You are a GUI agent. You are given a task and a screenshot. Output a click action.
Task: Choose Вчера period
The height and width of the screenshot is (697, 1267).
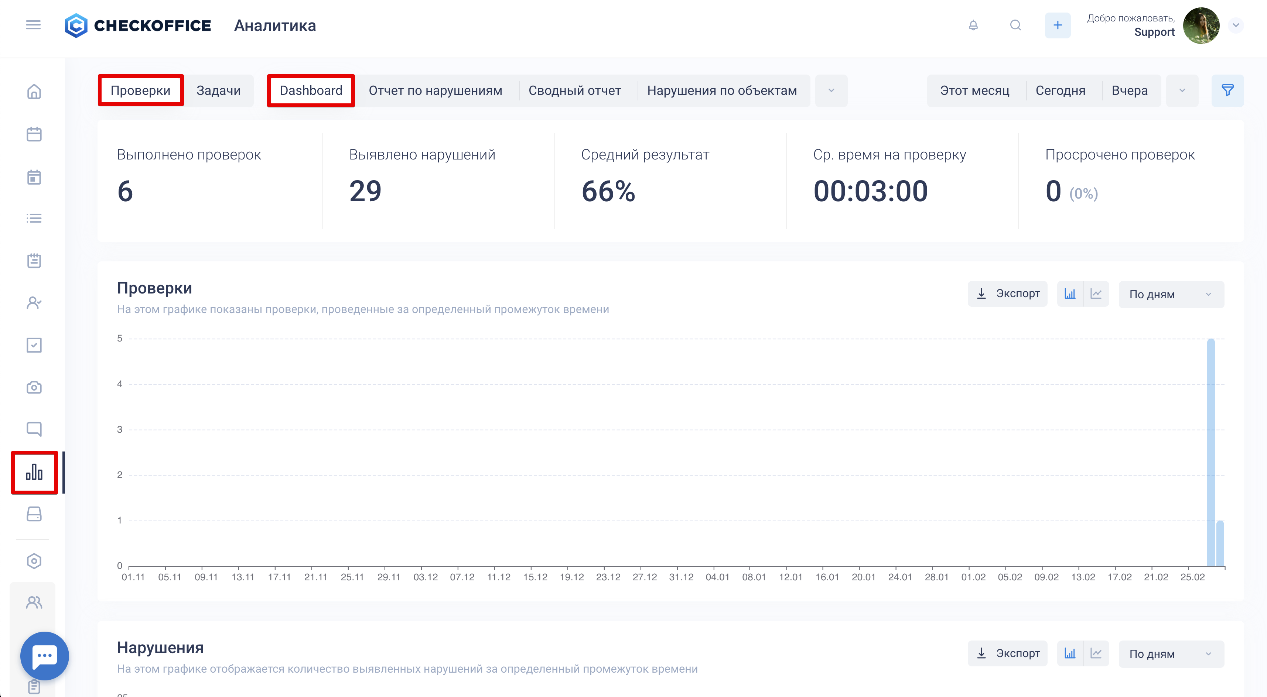[1130, 90]
